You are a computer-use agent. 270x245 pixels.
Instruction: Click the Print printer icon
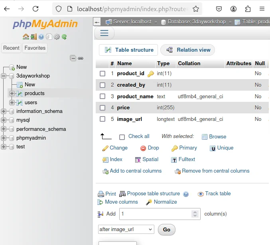pyautogui.click(x=101, y=194)
